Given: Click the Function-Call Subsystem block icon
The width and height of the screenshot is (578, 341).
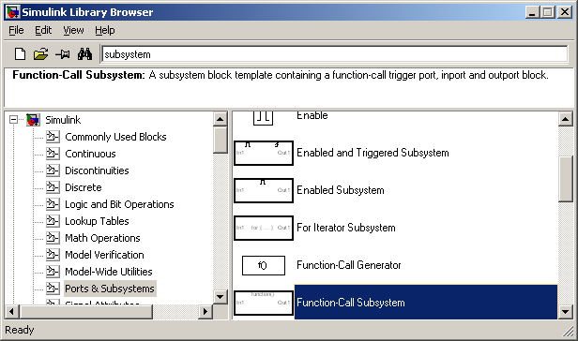Looking at the screenshot, I should tap(264, 303).
